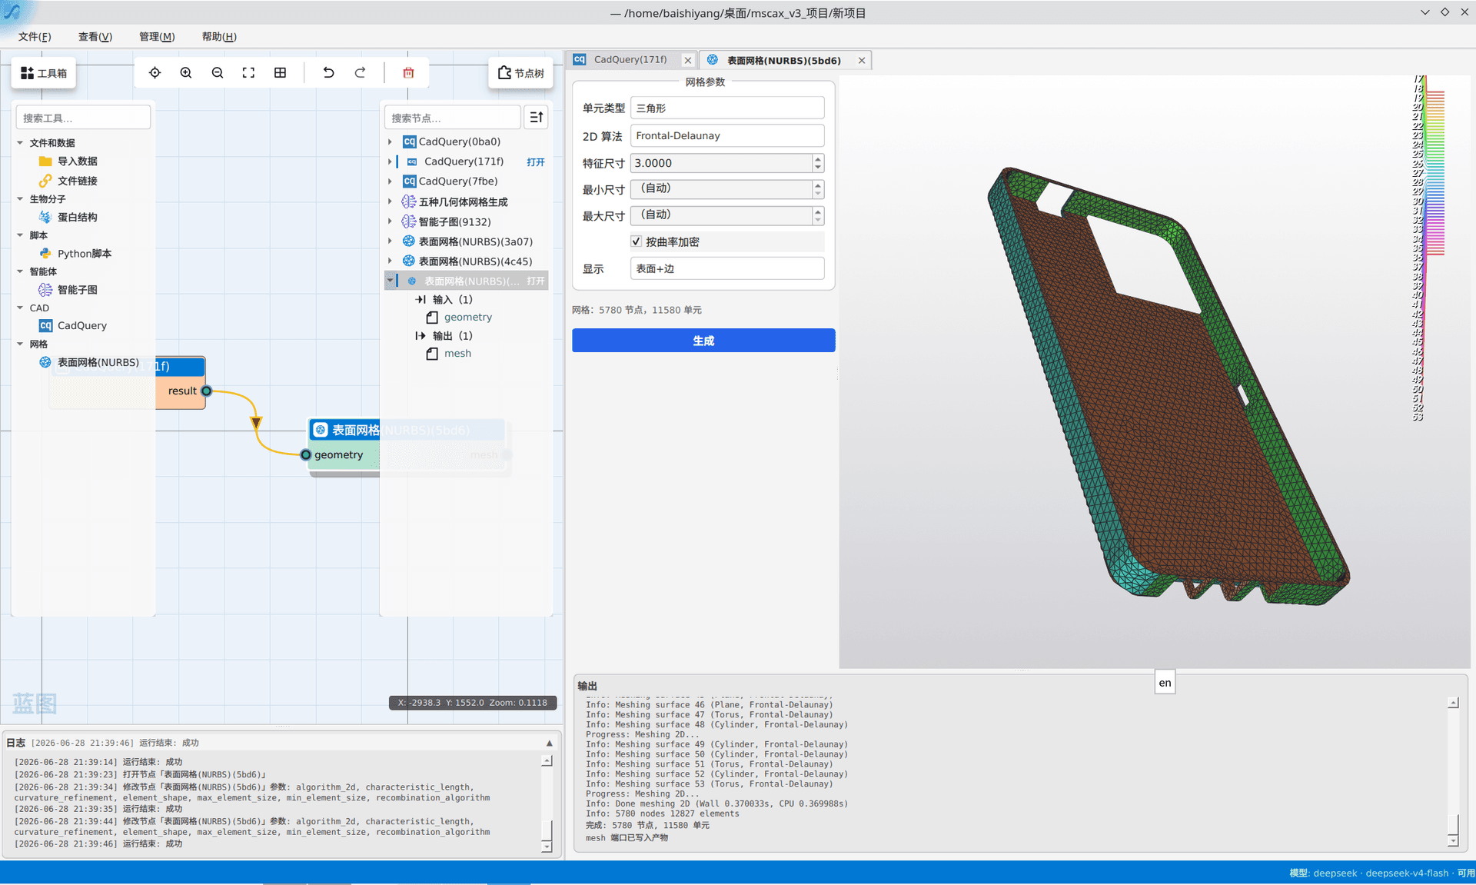Open the 2D 算法 Frontal-Delaunay dropdown
The width and height of the screenshot is (1476, 885).
pos(727,135)
